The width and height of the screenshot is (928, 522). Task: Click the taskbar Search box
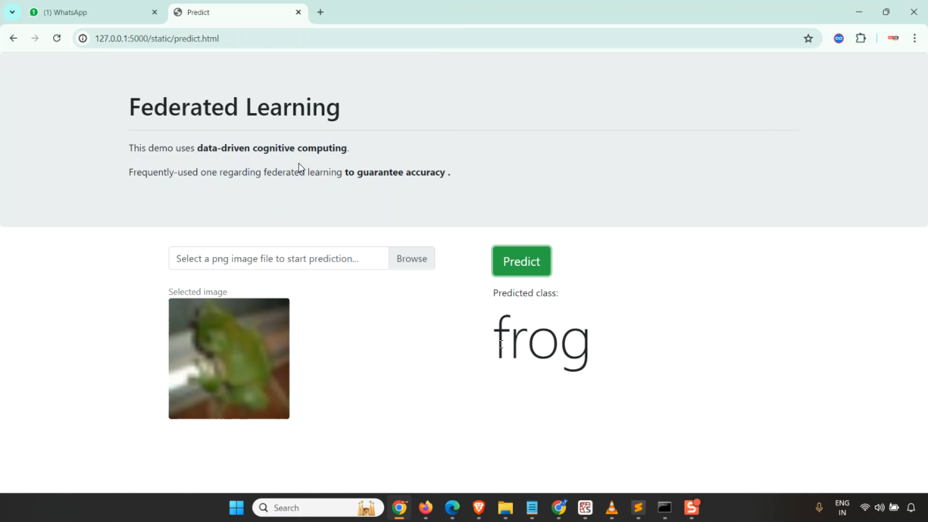(318, 508)
